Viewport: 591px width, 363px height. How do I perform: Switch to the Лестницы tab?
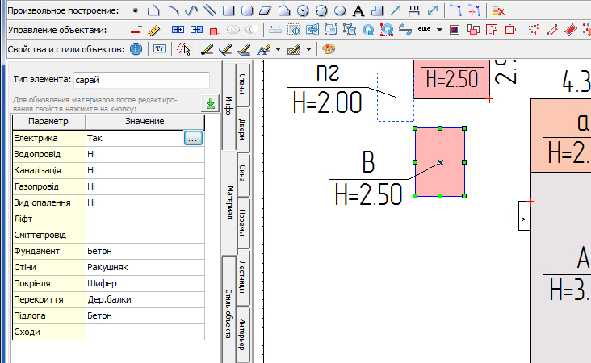(242, 277)
